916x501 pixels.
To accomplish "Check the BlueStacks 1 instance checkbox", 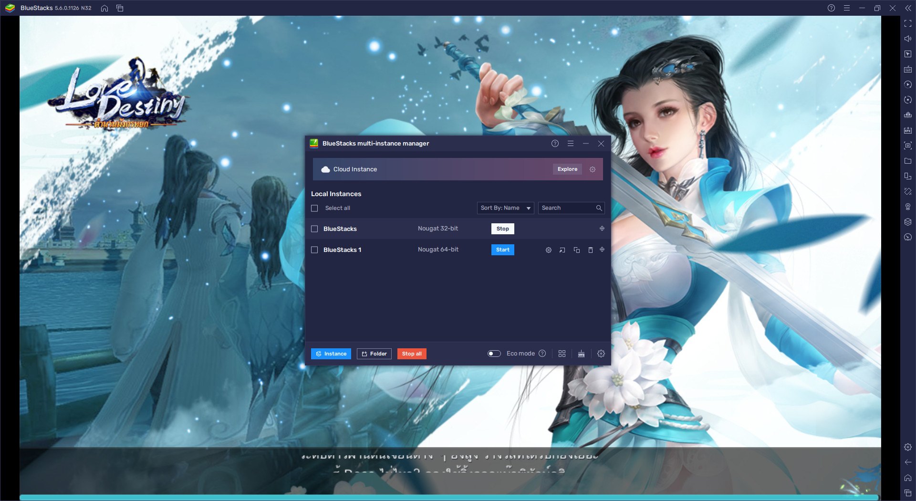I will click(314, 250).
